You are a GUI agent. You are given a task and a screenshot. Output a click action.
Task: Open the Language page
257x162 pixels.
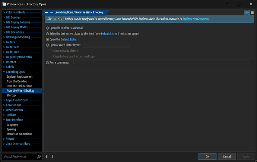[x=12, y=124]
